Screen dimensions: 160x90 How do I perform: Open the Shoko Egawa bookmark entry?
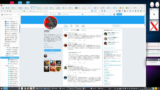tap(13, 82)
